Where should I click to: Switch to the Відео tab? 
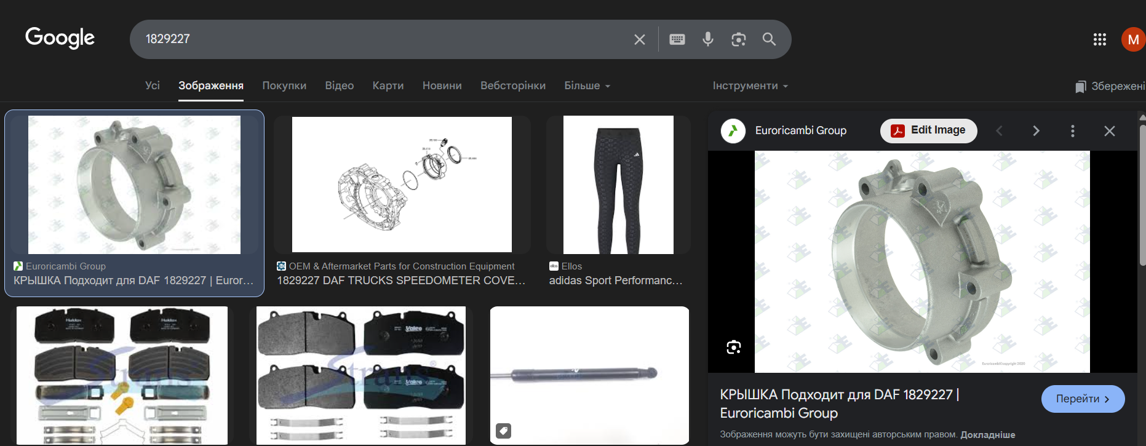pos(340,86)
